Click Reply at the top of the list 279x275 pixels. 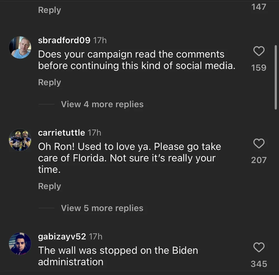[x=49, y=10]
